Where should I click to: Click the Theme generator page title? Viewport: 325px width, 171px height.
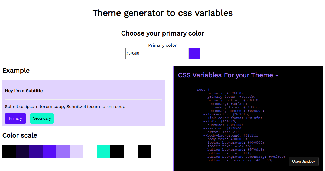pyautogui.click(x=162, y=13)
